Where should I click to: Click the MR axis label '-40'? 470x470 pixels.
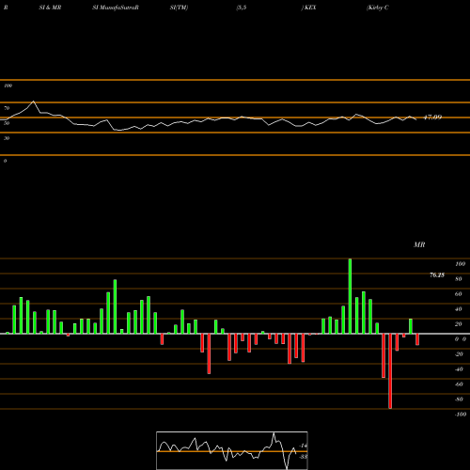coord(459,369)
